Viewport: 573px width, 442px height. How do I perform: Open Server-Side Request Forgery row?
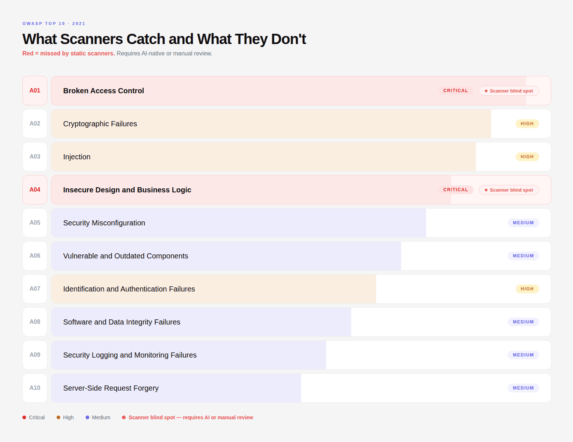coord(301,388)
